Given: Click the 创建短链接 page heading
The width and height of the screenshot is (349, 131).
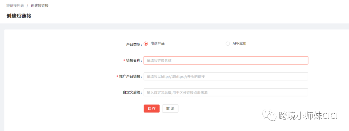Looking at the screenshot, I should (x=19, y=16).
